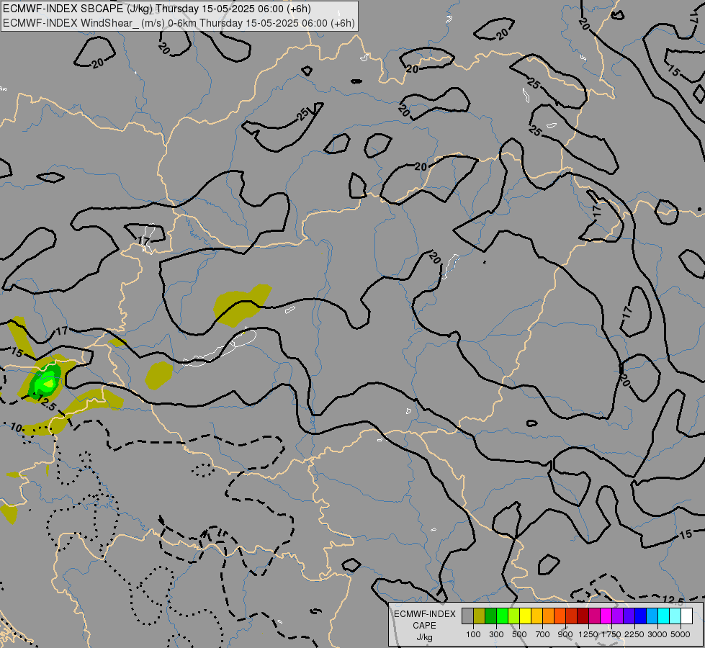Click the SBCAPE title line in header

[156, 9]
